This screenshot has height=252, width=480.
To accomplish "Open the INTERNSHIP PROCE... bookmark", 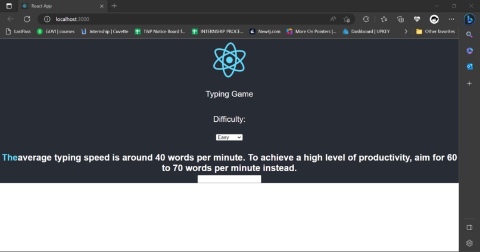I will point(217,31).
